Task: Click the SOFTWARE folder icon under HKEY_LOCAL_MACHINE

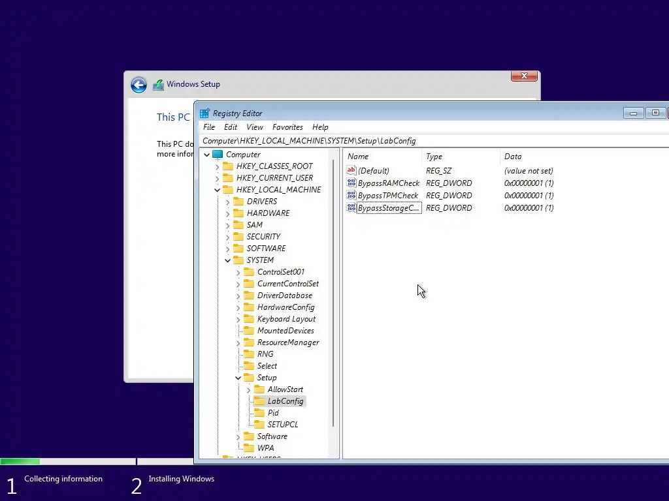Action: pos(238,248)
